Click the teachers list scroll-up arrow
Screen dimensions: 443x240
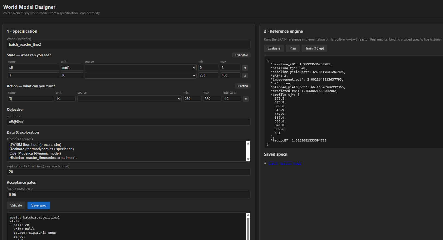tap(248, 143)
